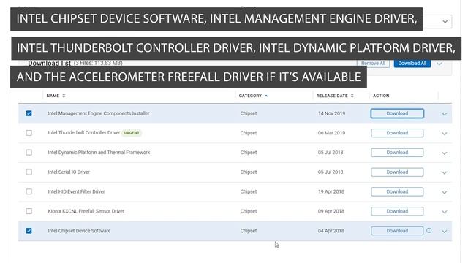
Task: Click the URGENT badge on Thunderbolt driver
Action: coord(132,133)
